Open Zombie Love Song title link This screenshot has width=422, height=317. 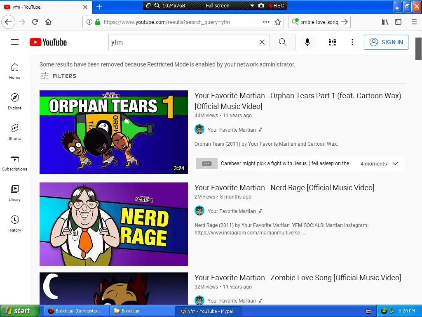298,278
